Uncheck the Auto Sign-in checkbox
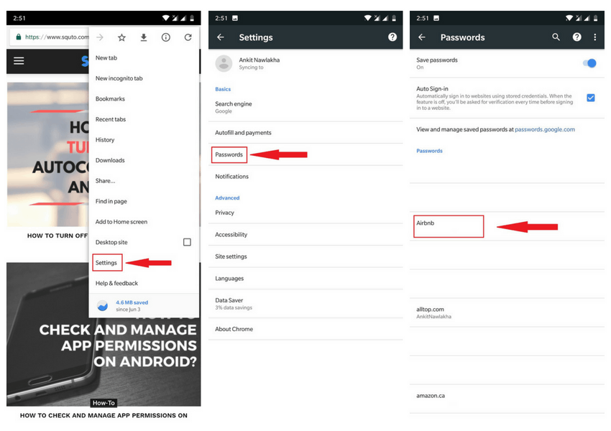This screenshot has height=431, width=611. coord(591,98)
